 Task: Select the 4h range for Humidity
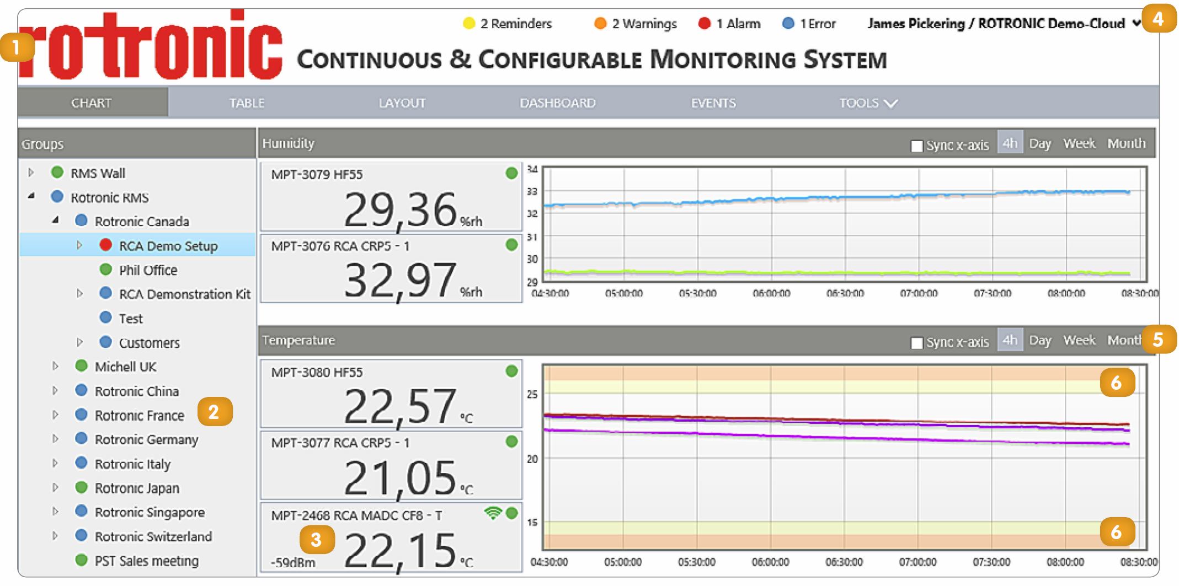click(1010, 143)
